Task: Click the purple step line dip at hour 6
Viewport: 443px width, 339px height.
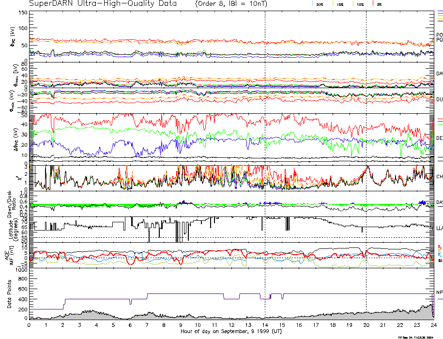Action: tap(130, 303)
